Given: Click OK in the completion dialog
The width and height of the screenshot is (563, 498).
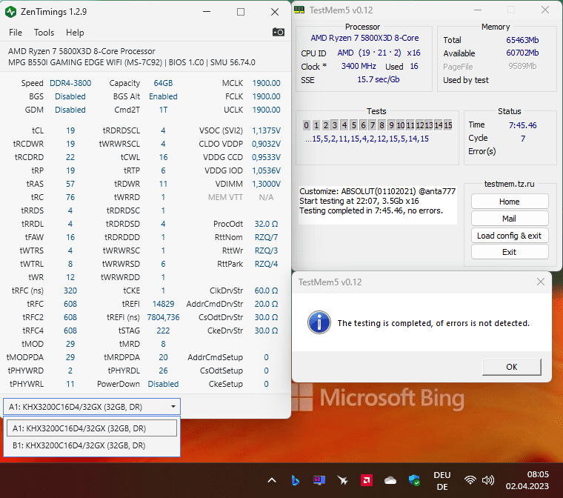Looking at the screenshot, I should click(x=512, y=367).
